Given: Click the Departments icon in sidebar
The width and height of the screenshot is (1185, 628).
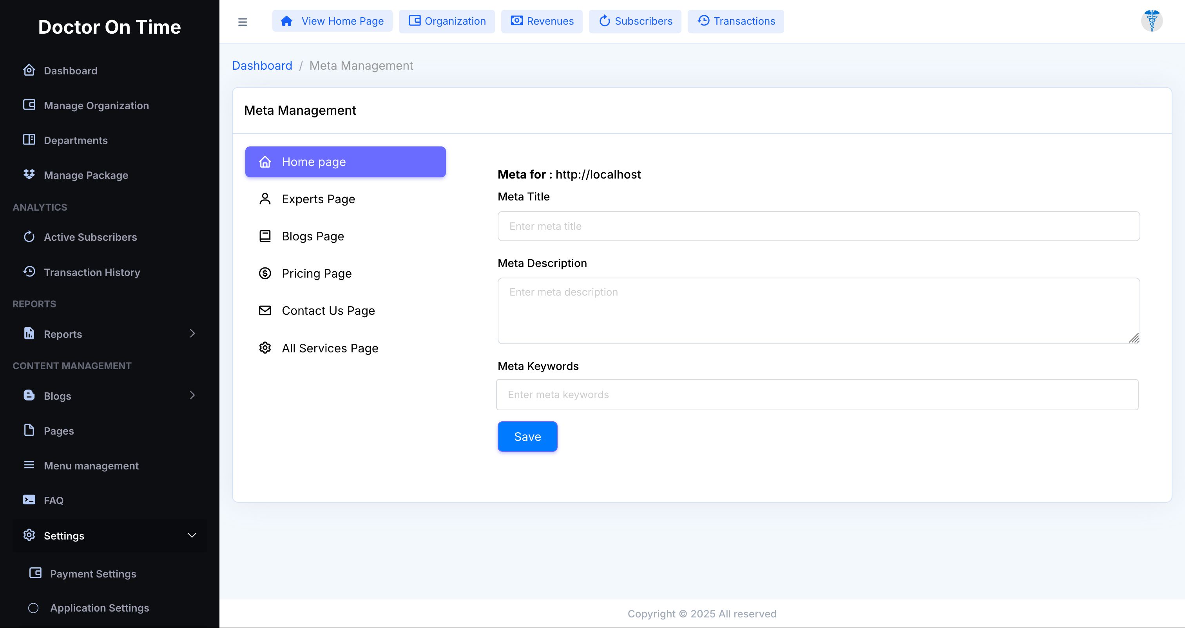Looking at the screenshot, I should (29, 140).
